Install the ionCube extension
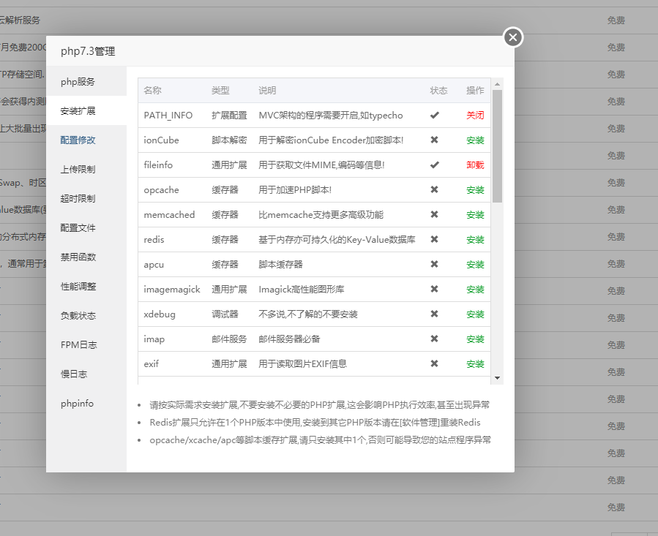Viewport: 658px width, 536px height. pyautogui.click(x=475, y=140)
